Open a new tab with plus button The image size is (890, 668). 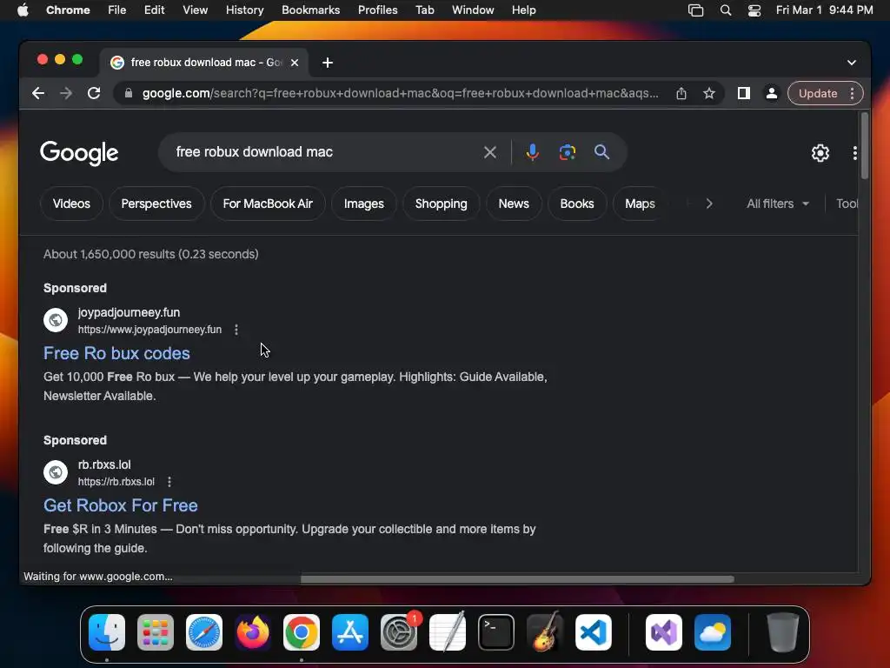(328, 63)
